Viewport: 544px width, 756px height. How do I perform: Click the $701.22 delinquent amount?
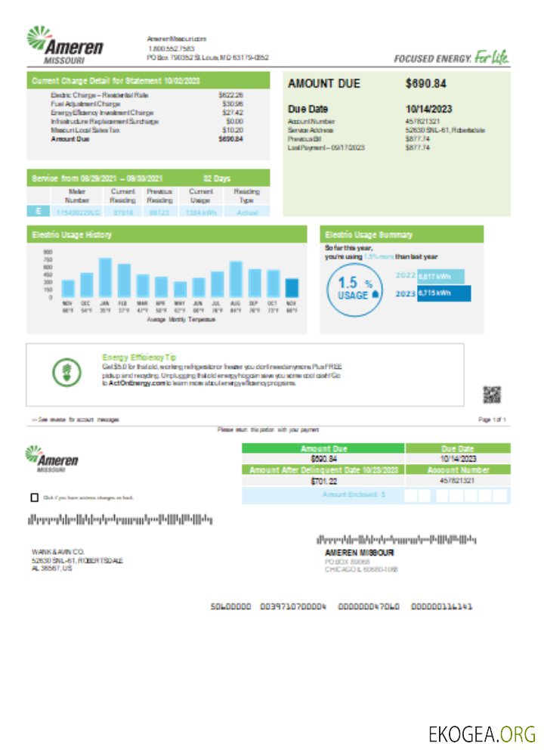click(x=324, y=481)
